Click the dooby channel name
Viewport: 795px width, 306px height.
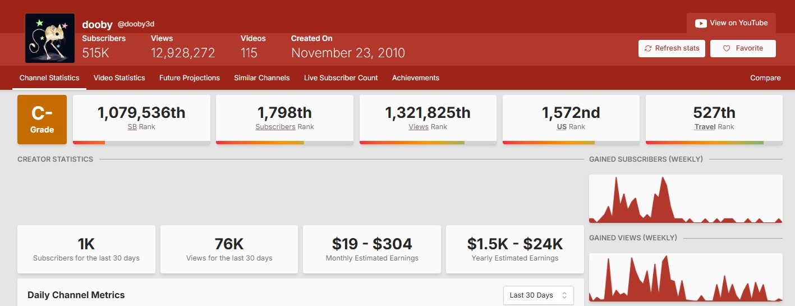click(98, 24)
